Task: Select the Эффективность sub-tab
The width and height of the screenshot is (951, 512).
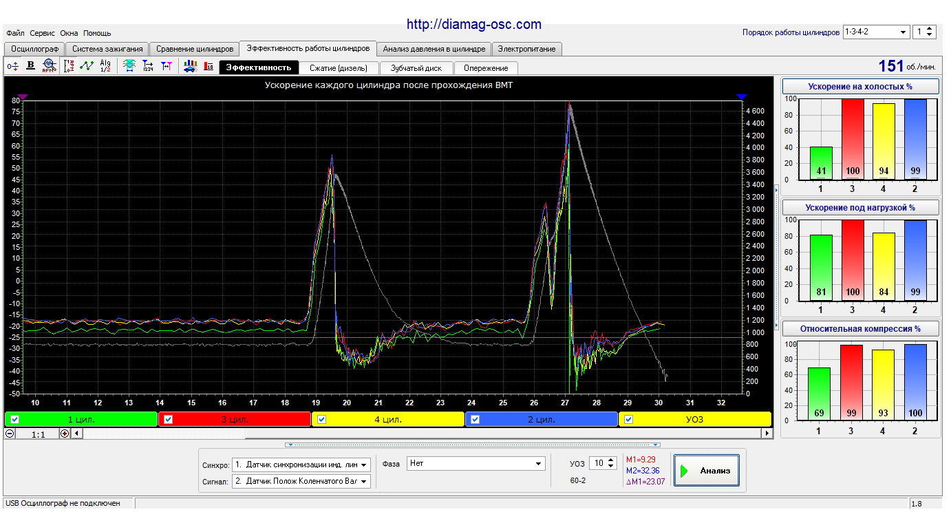Action: click(x=259, y=67)
